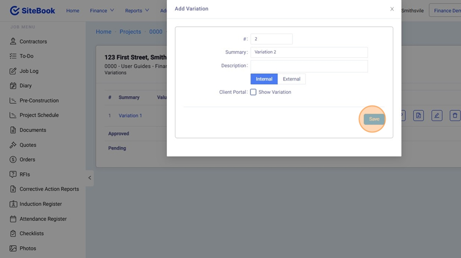Switch variation type to External
This screenshot has height=258, width=461.
[x=291, y=79]
